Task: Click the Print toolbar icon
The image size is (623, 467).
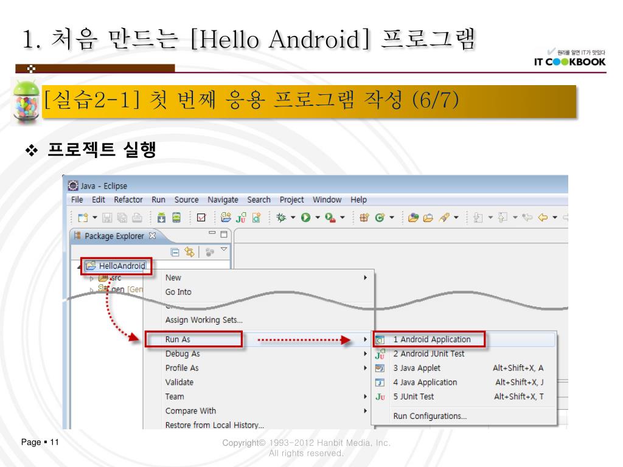Action: pyautogui.click(x=137, y=218)
